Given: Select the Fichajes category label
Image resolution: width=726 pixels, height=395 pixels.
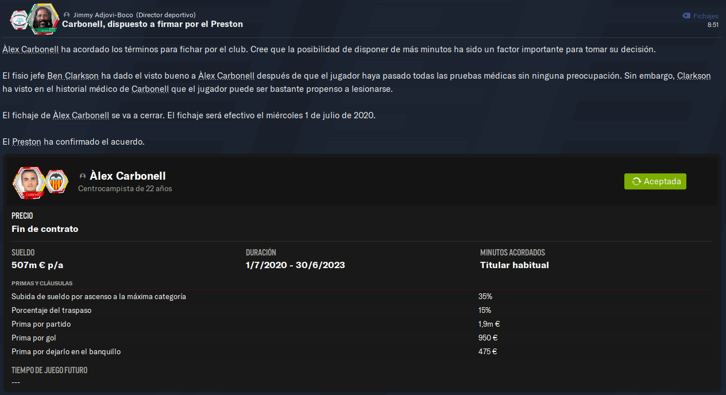Looking at the screenshot, I should [705, 16].
